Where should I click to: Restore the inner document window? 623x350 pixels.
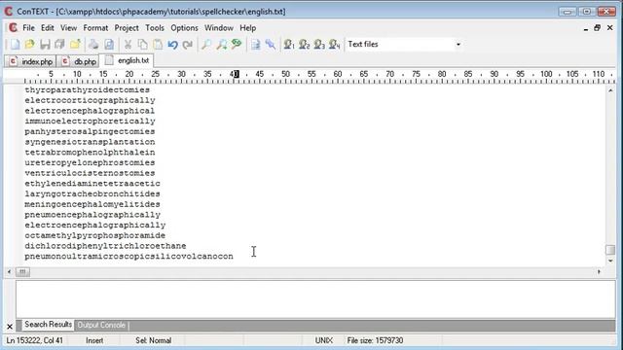[597, 28]
